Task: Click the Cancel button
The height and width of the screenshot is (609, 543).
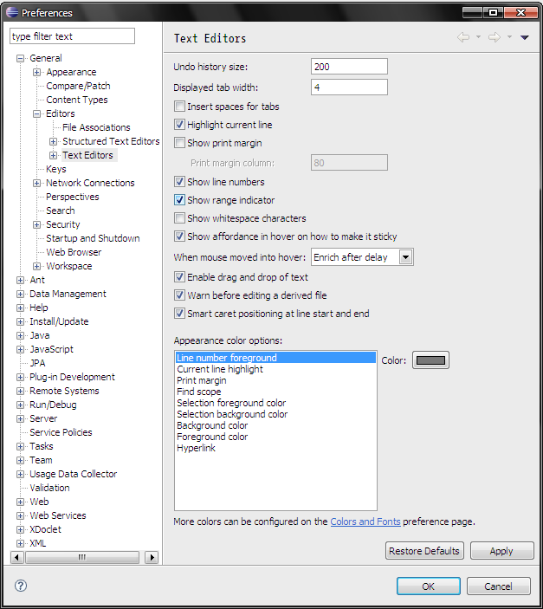Action: (498, 586)
